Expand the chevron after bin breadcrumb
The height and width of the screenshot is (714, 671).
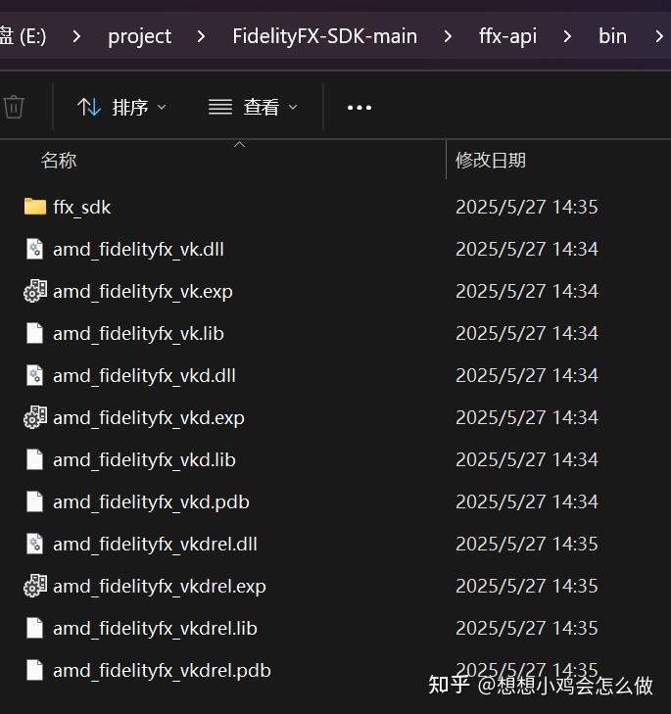coord(658,36)
